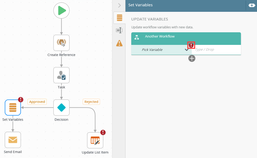Click the Another Workflow header text
Screen dimensions: 257x158
(160, 36)
